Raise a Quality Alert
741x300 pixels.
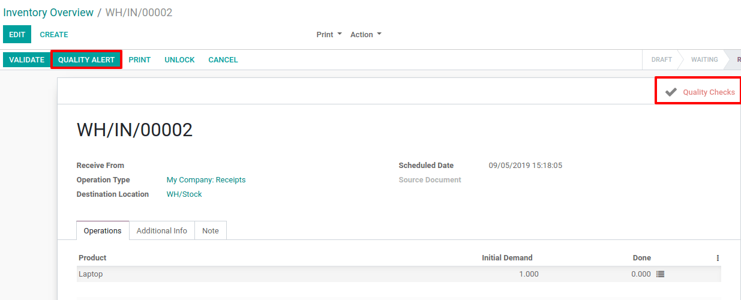[86, 60]
